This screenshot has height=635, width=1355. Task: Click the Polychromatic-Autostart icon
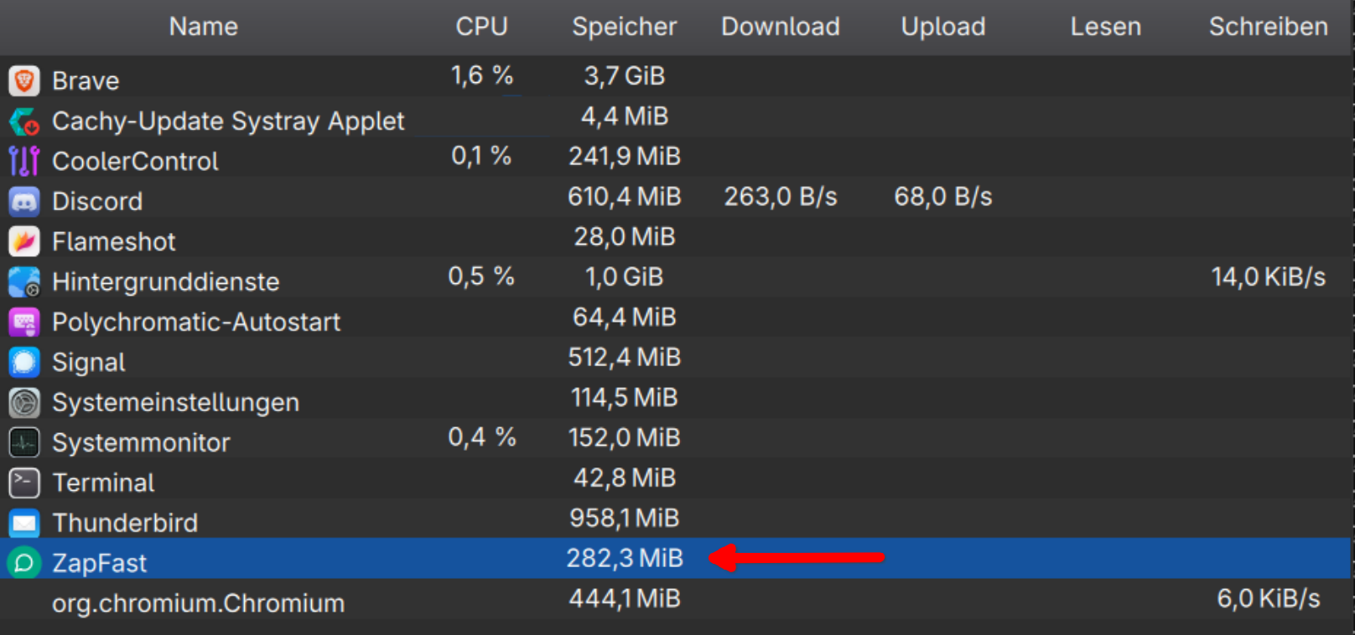point(24,322)
